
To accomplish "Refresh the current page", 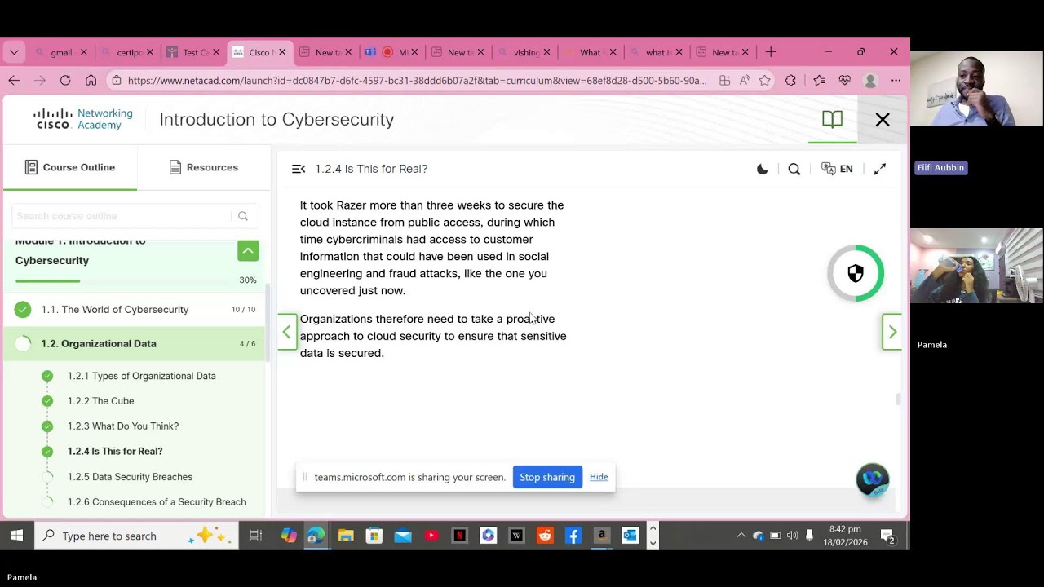I will (65, 80).
